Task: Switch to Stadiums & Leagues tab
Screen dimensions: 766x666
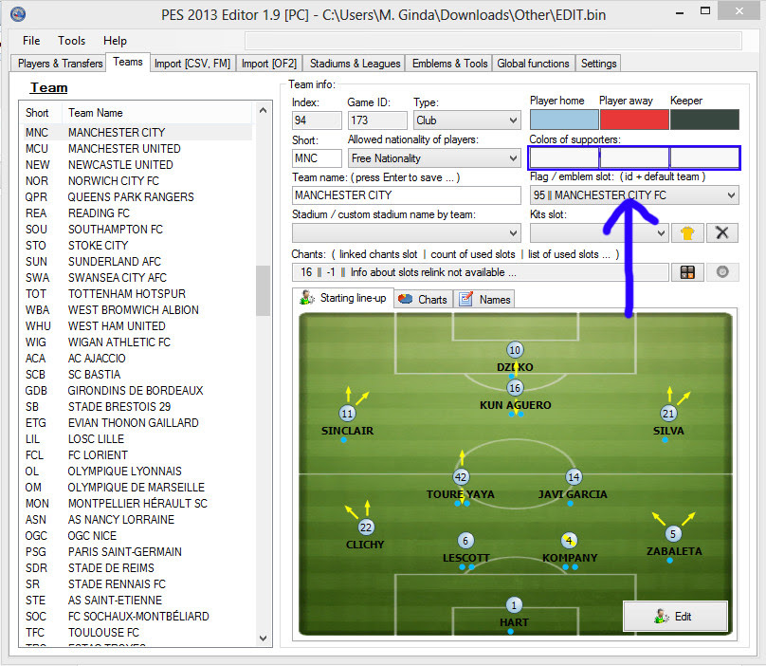Action: coord(356,64)
